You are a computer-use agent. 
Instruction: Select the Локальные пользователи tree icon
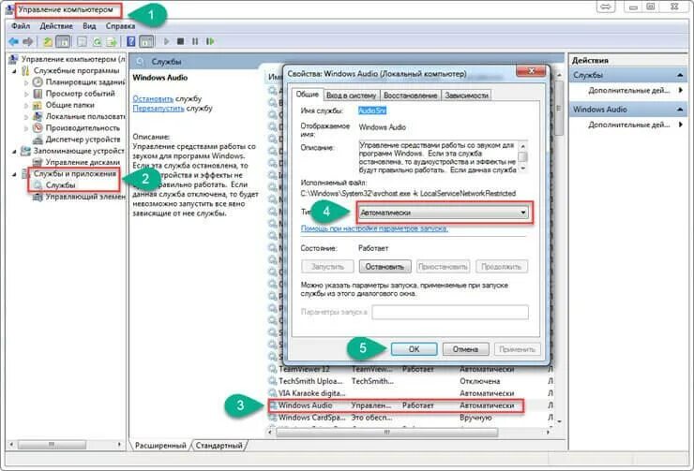pyautogui.click(x=38, y=116)
